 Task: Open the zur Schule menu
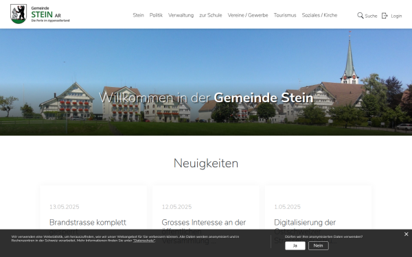(x=211, y=15)
